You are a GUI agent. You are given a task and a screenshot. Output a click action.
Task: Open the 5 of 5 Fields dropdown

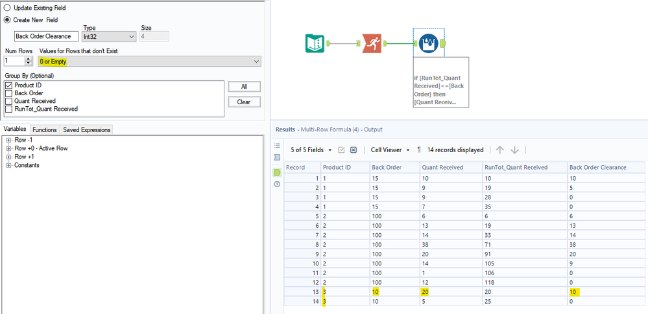pos(313,150)
